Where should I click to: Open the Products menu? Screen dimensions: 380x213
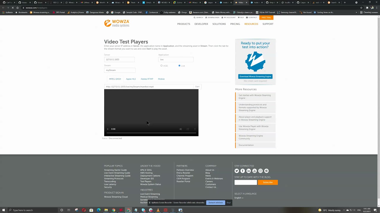pyautogui.click(x=183, y=24)
